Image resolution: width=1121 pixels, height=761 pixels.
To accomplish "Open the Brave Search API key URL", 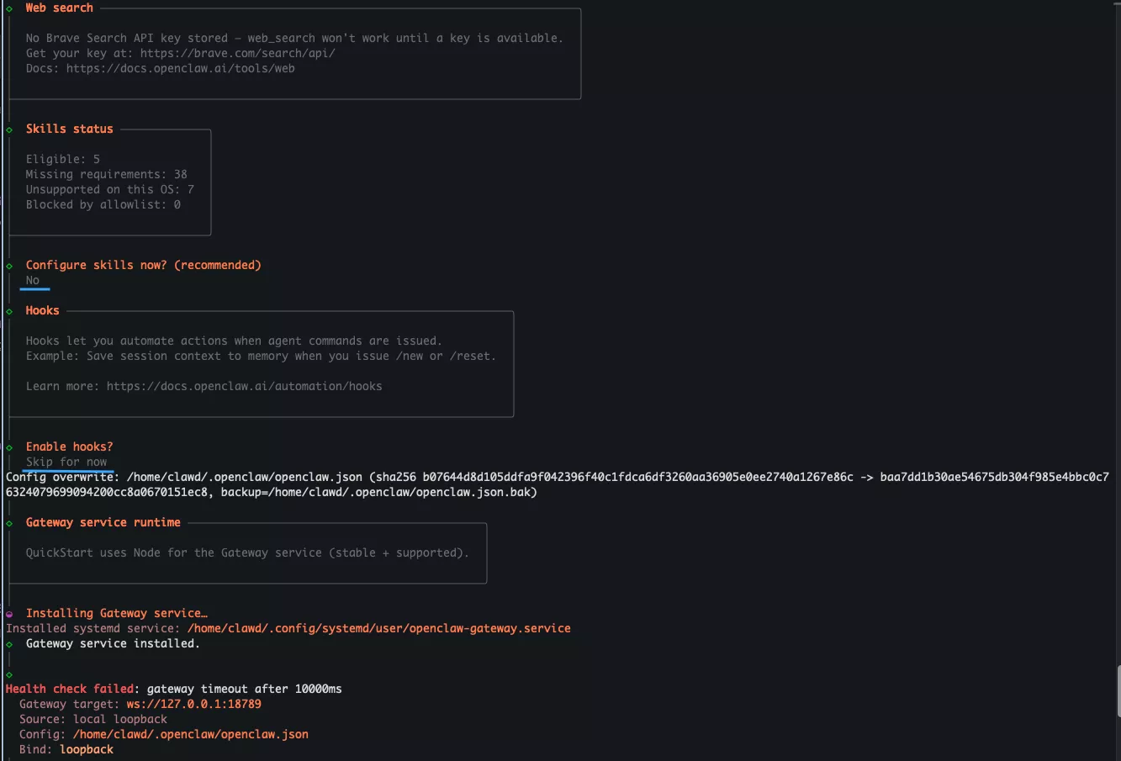I will (237, 53).
